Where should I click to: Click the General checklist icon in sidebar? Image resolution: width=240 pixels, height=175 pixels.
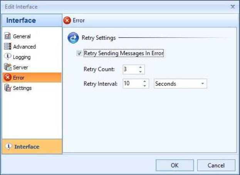click(x=7, y=36)
